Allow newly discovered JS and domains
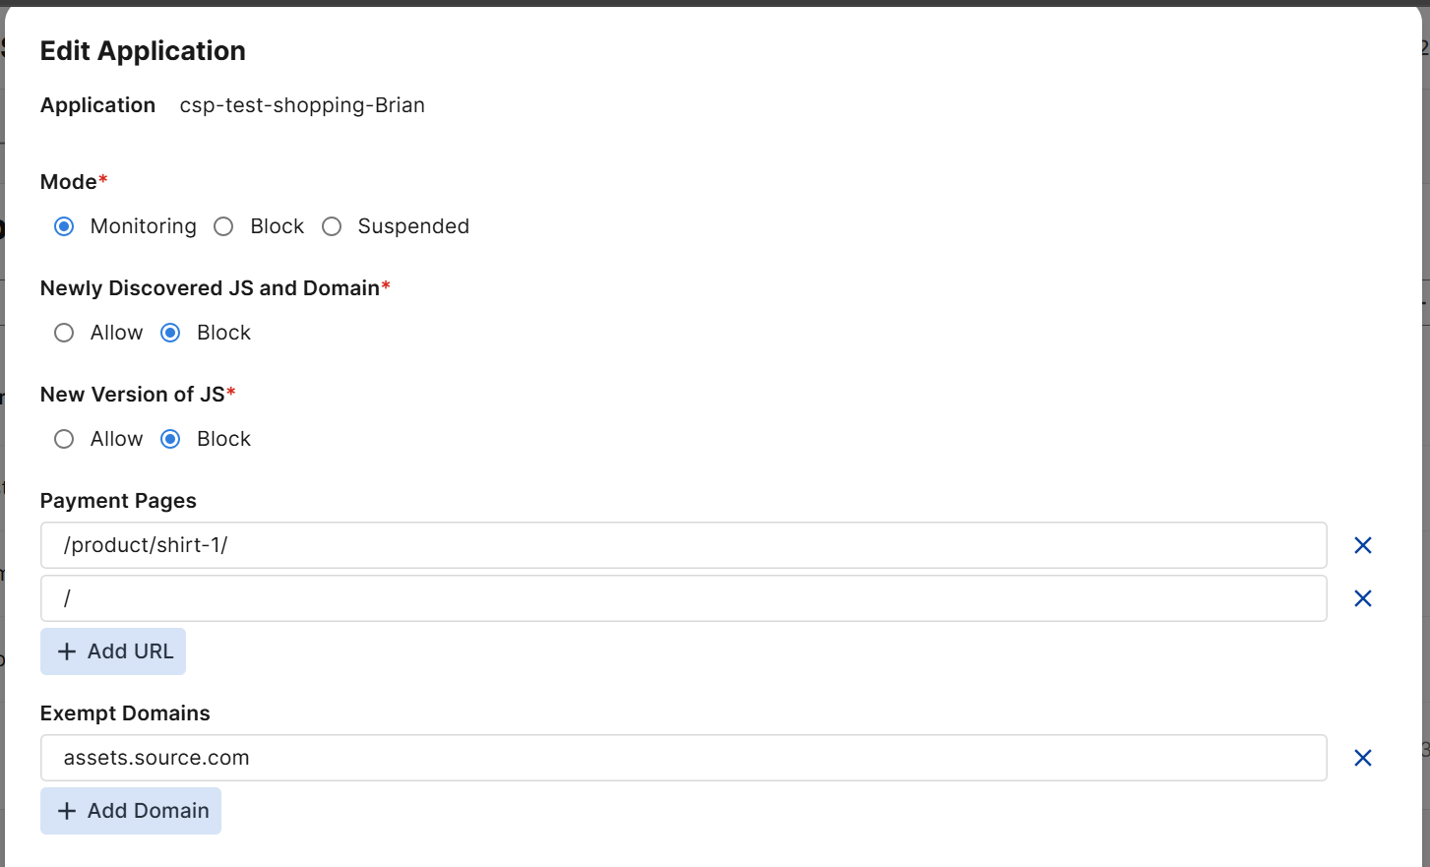This screenshot has height=867, width=1430. click(x=64, y=333)
